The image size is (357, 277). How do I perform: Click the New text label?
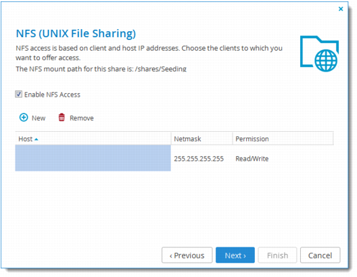(39, 118)
